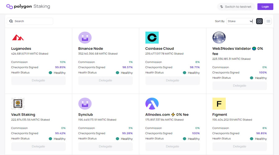Image resolution: width=279 pixels, height=155 pixels.
Task: Select 222,874,135.56 MATIC Staked text
Action: [30, 120]
